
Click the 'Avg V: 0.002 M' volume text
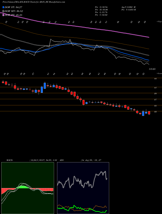tap(128, 7)
